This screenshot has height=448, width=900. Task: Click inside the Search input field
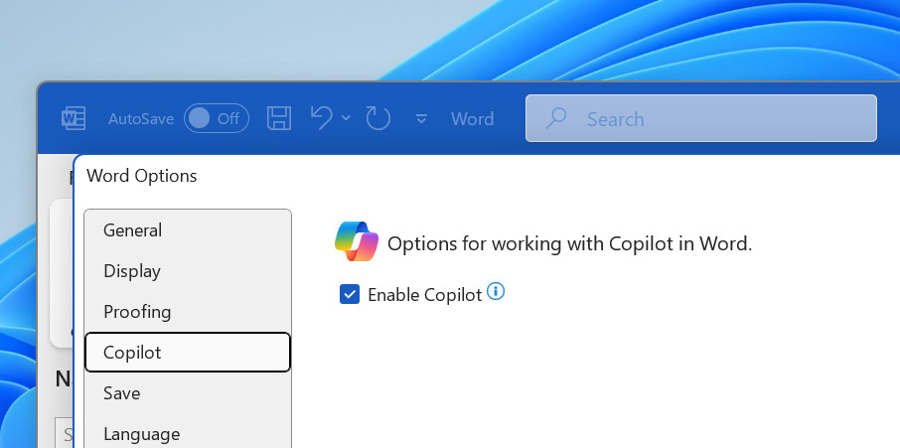715,119
